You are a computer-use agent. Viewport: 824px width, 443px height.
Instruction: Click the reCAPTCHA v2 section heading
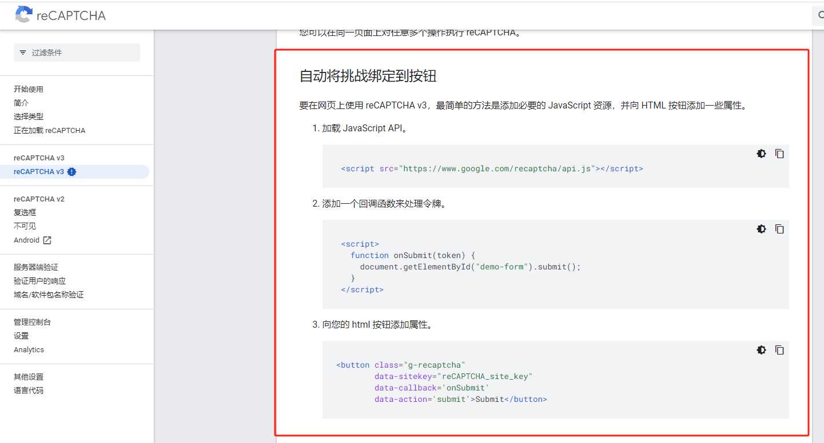coord(39,199)
